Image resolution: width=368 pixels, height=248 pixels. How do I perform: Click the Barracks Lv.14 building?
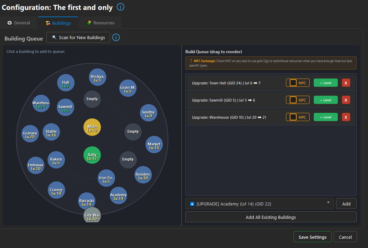[x=87, y=201]
